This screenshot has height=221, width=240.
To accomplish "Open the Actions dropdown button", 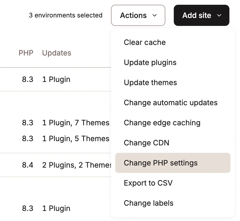I will point(138,15).
